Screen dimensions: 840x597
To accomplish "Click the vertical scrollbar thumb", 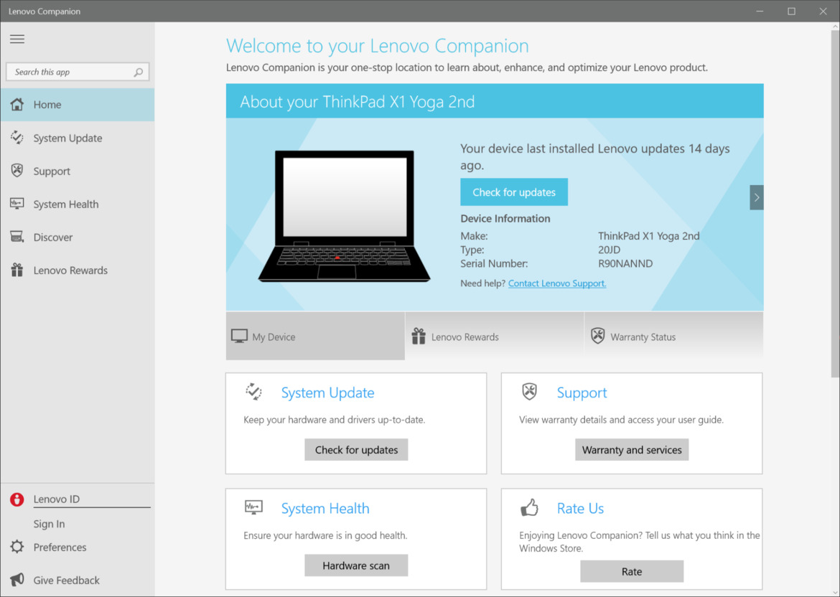I will point(835,204).
